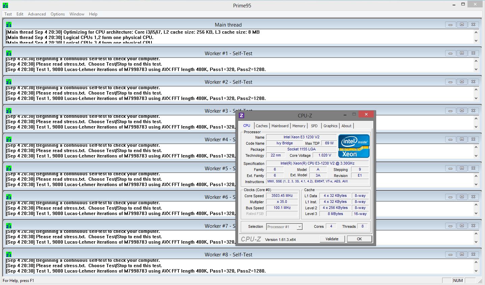Select the Memory tab in CPU-Z
The image size is (485, 285).
(x=299, y=126)
